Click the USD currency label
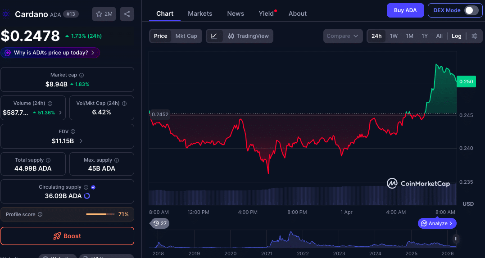 [468, 204]
